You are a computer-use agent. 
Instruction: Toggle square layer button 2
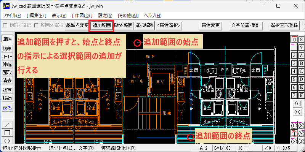click(294, 55)
